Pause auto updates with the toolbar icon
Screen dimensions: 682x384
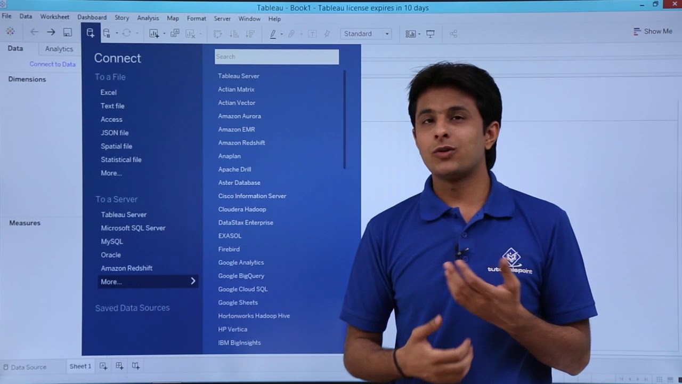107,33
